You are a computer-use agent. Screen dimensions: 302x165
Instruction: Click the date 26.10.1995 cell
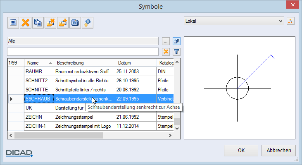click(136, 81)
